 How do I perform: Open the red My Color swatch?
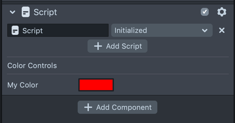(96, 85)
